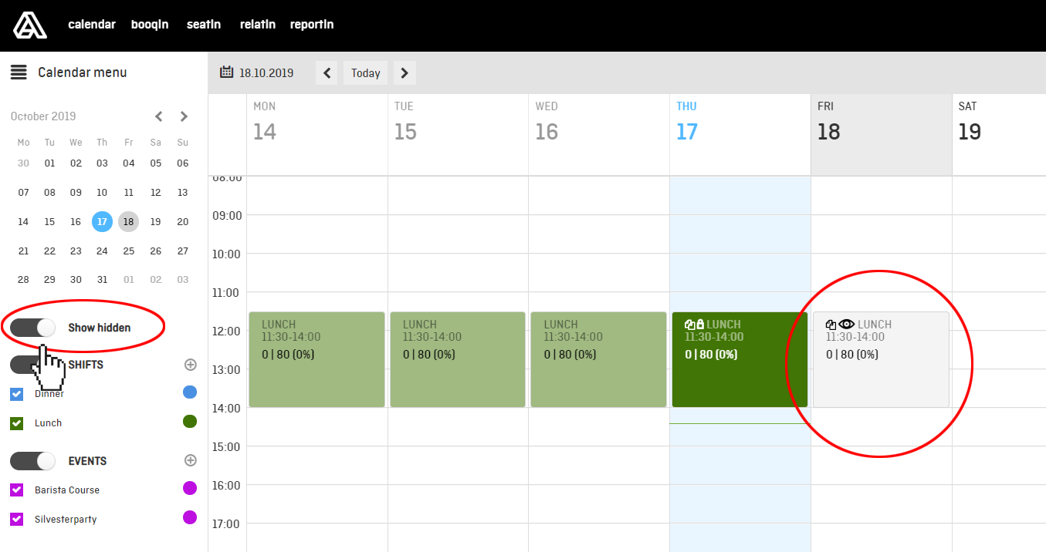Viewport: 1046px width, 552px height.
Task: Uncheck the Silvesterparty checkbox
Action: tap(16, 520)
